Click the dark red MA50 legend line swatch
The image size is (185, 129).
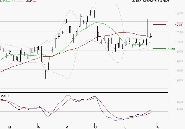(34, 1)
